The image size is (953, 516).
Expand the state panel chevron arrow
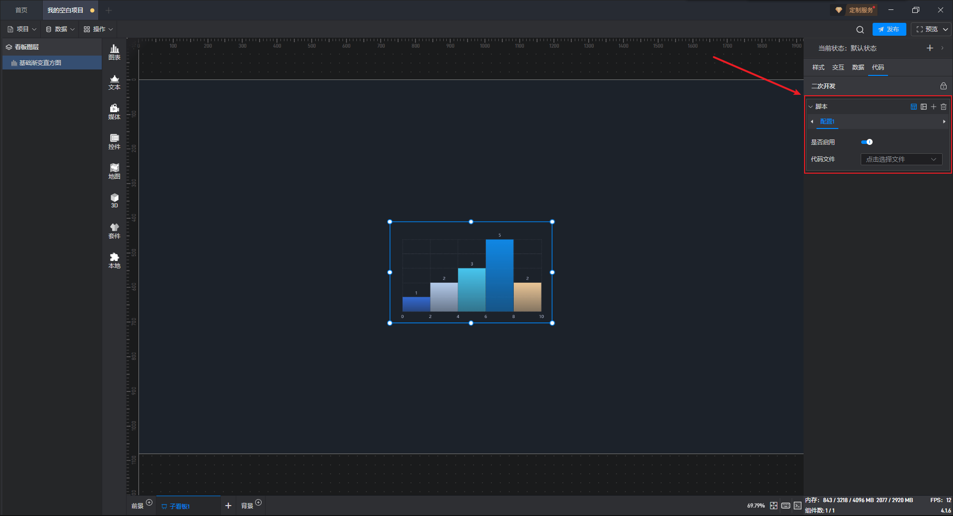coord(942,48)
